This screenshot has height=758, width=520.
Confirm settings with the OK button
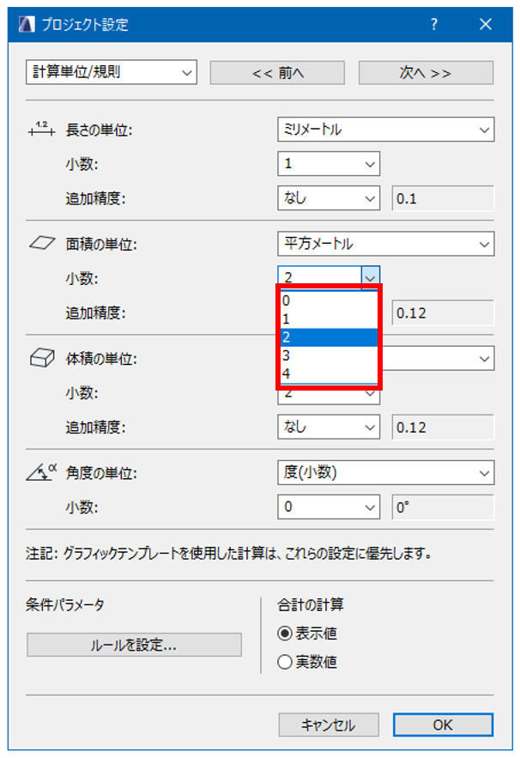tap(443, 725)
